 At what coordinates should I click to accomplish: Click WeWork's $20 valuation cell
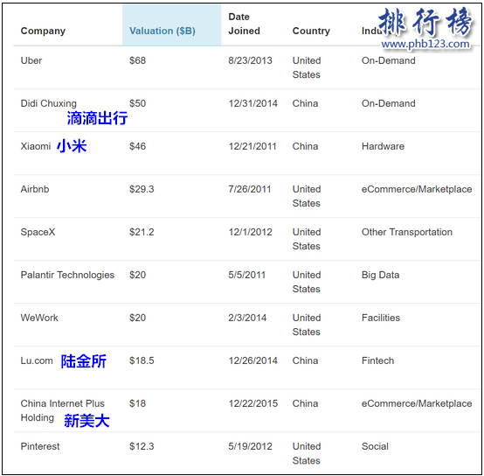[137, 318]
